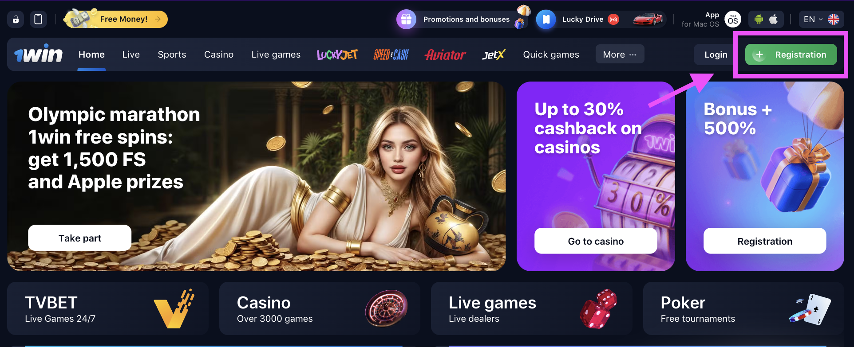The image size is (854, 347).
Task: Click the mac OS app badge
Action: (733, 19)
